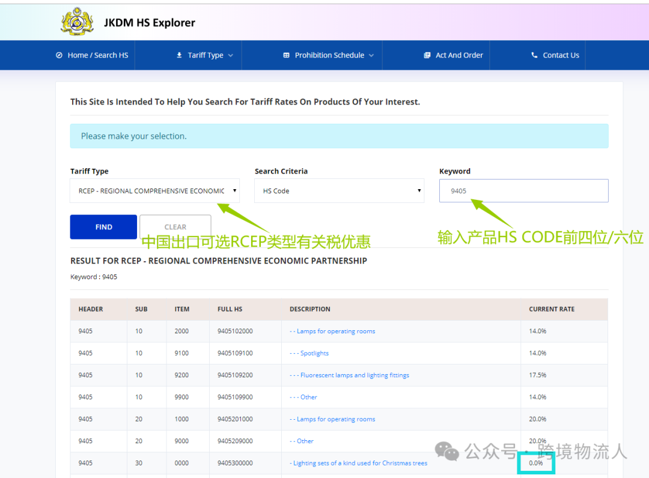Screen dimensions: 649x478
Task: Click item value 9100 in Spotlights row
Action: 181,353
